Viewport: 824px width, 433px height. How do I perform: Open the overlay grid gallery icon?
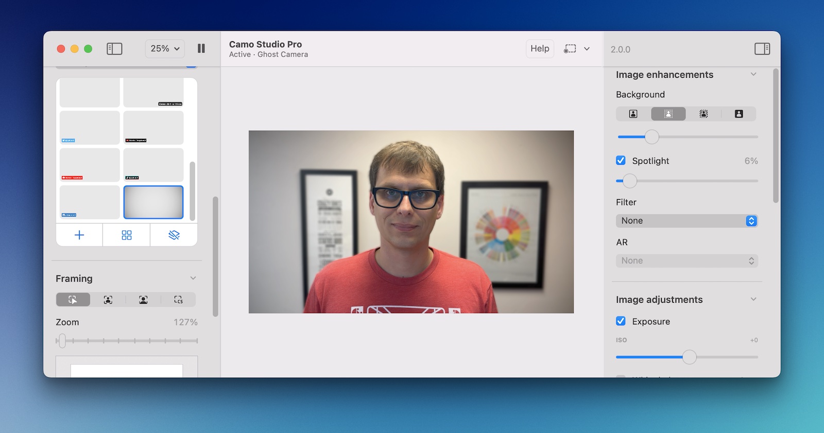(127, 235)
